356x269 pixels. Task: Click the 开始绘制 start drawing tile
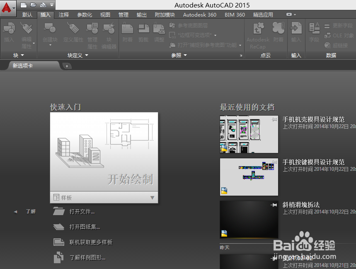point(104,152)
